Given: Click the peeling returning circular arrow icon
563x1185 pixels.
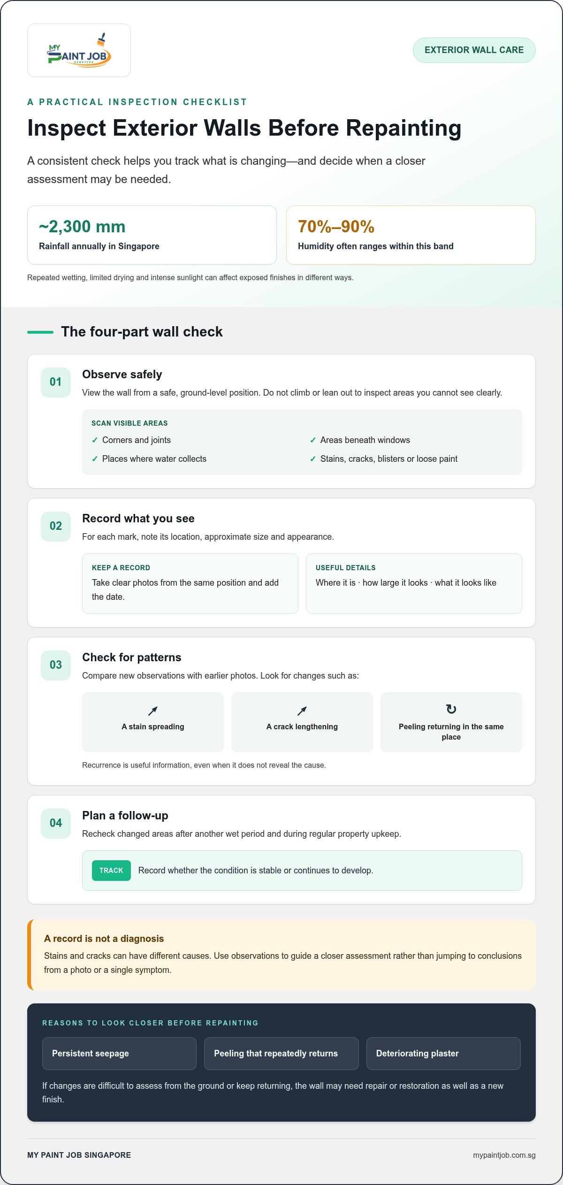Looking at the screenshot, I should (451, 709).
